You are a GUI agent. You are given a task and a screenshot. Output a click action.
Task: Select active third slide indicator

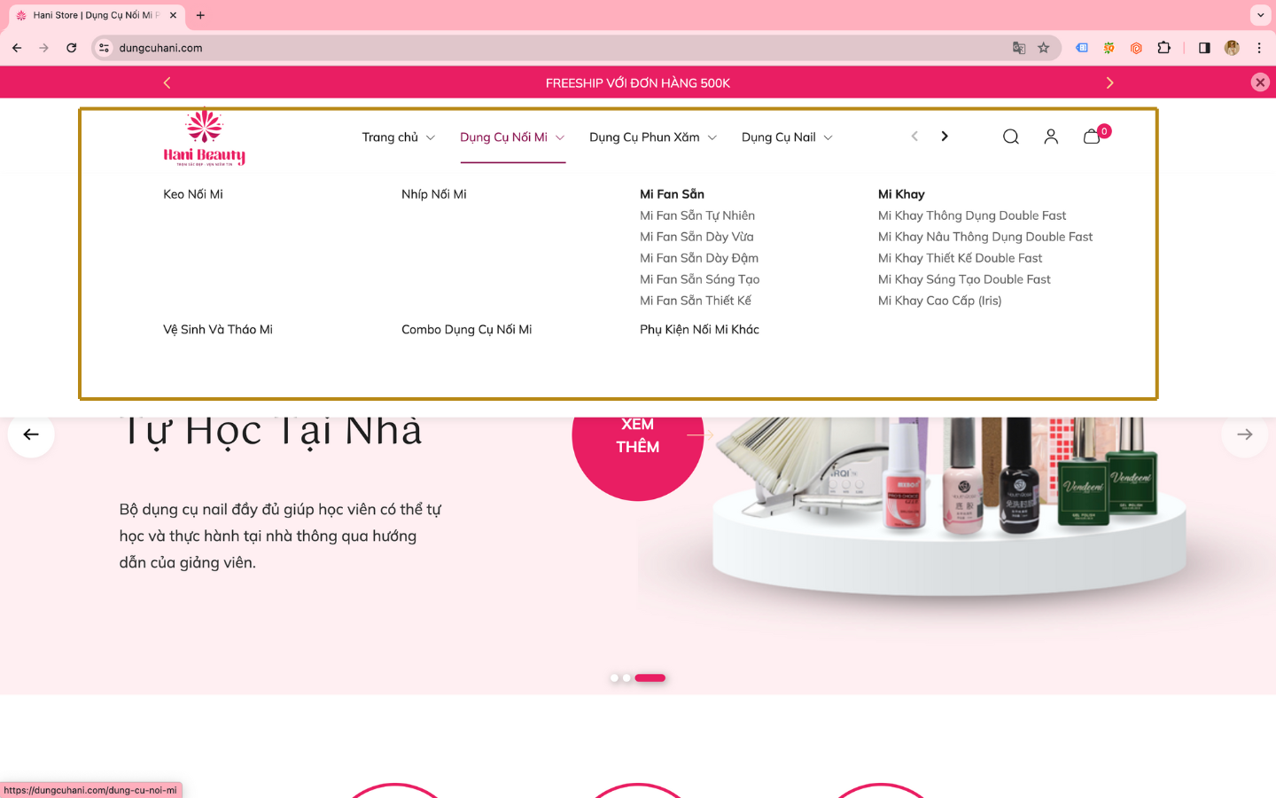pos(650,678)
